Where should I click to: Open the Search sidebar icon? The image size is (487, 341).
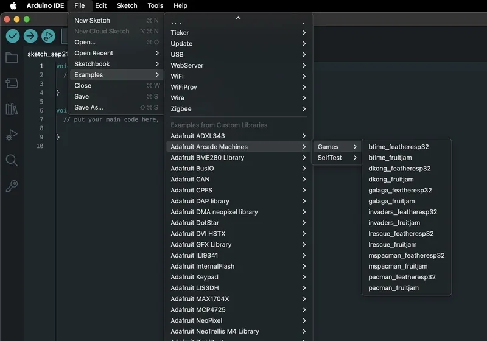click(12, 161)
